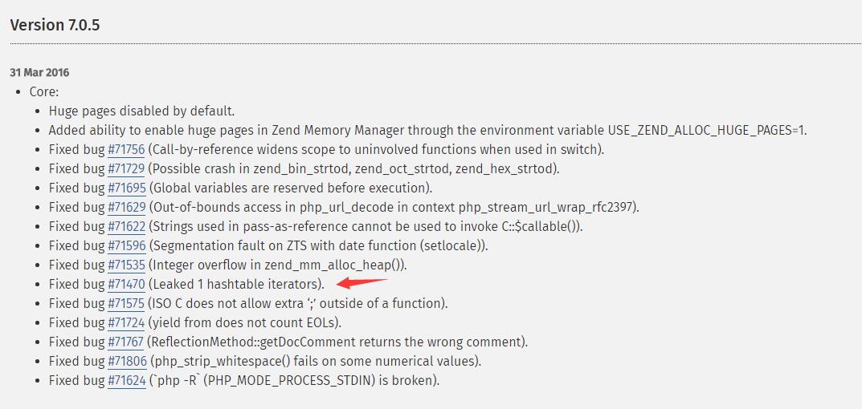The image size is (862, 409).
Task: Click 'Huge pages disabled by default' text
Action: coord(141,111)
